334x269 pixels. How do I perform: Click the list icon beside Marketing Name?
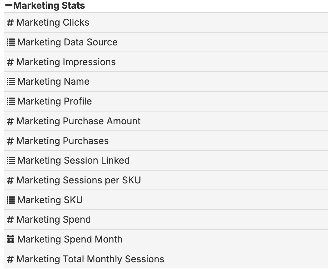coord(11,82)
